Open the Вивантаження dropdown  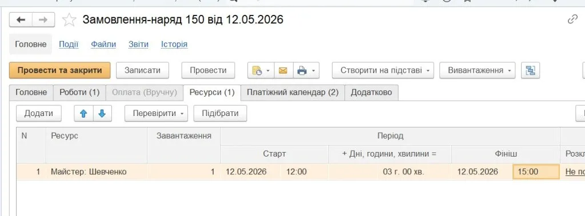click(x=477, y=70)
